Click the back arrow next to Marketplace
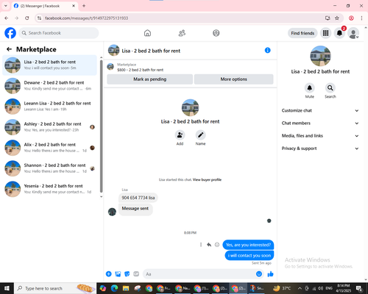Screen dimensions: 368x294 [x=9, y=49]
